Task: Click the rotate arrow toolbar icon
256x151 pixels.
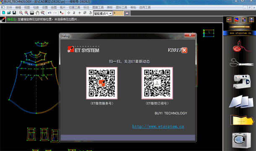Action: click(90, 13)
